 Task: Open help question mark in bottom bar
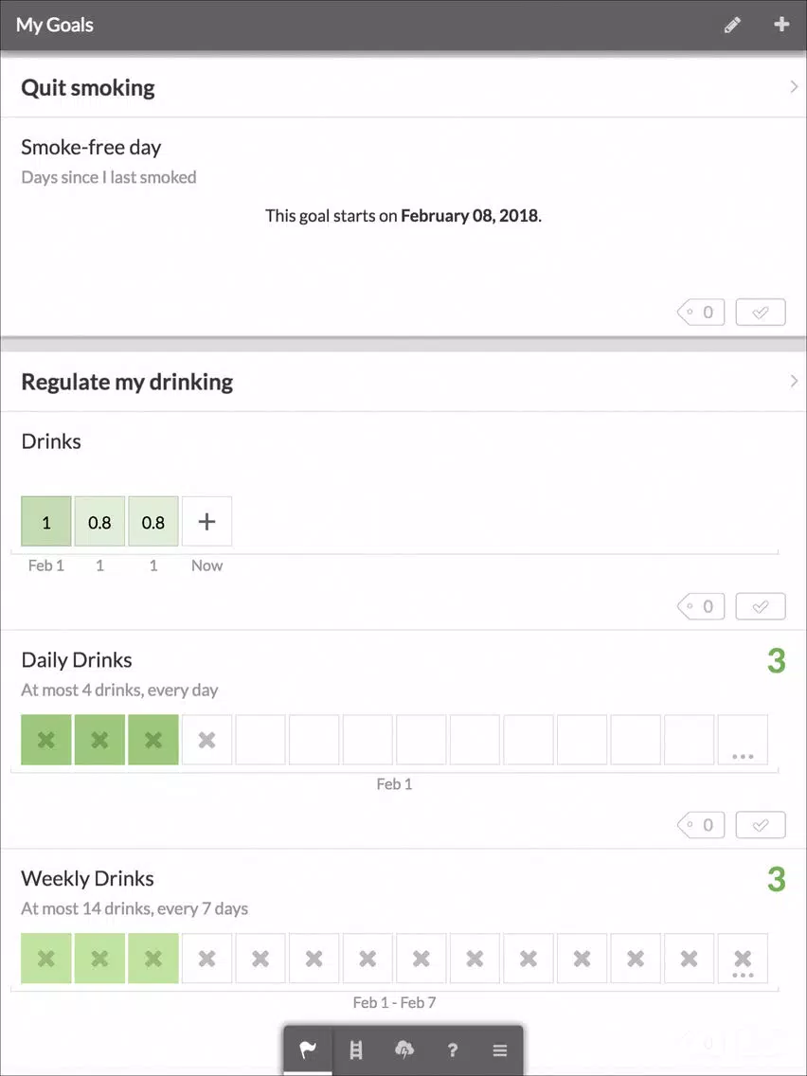click(x=452, y=1049)
